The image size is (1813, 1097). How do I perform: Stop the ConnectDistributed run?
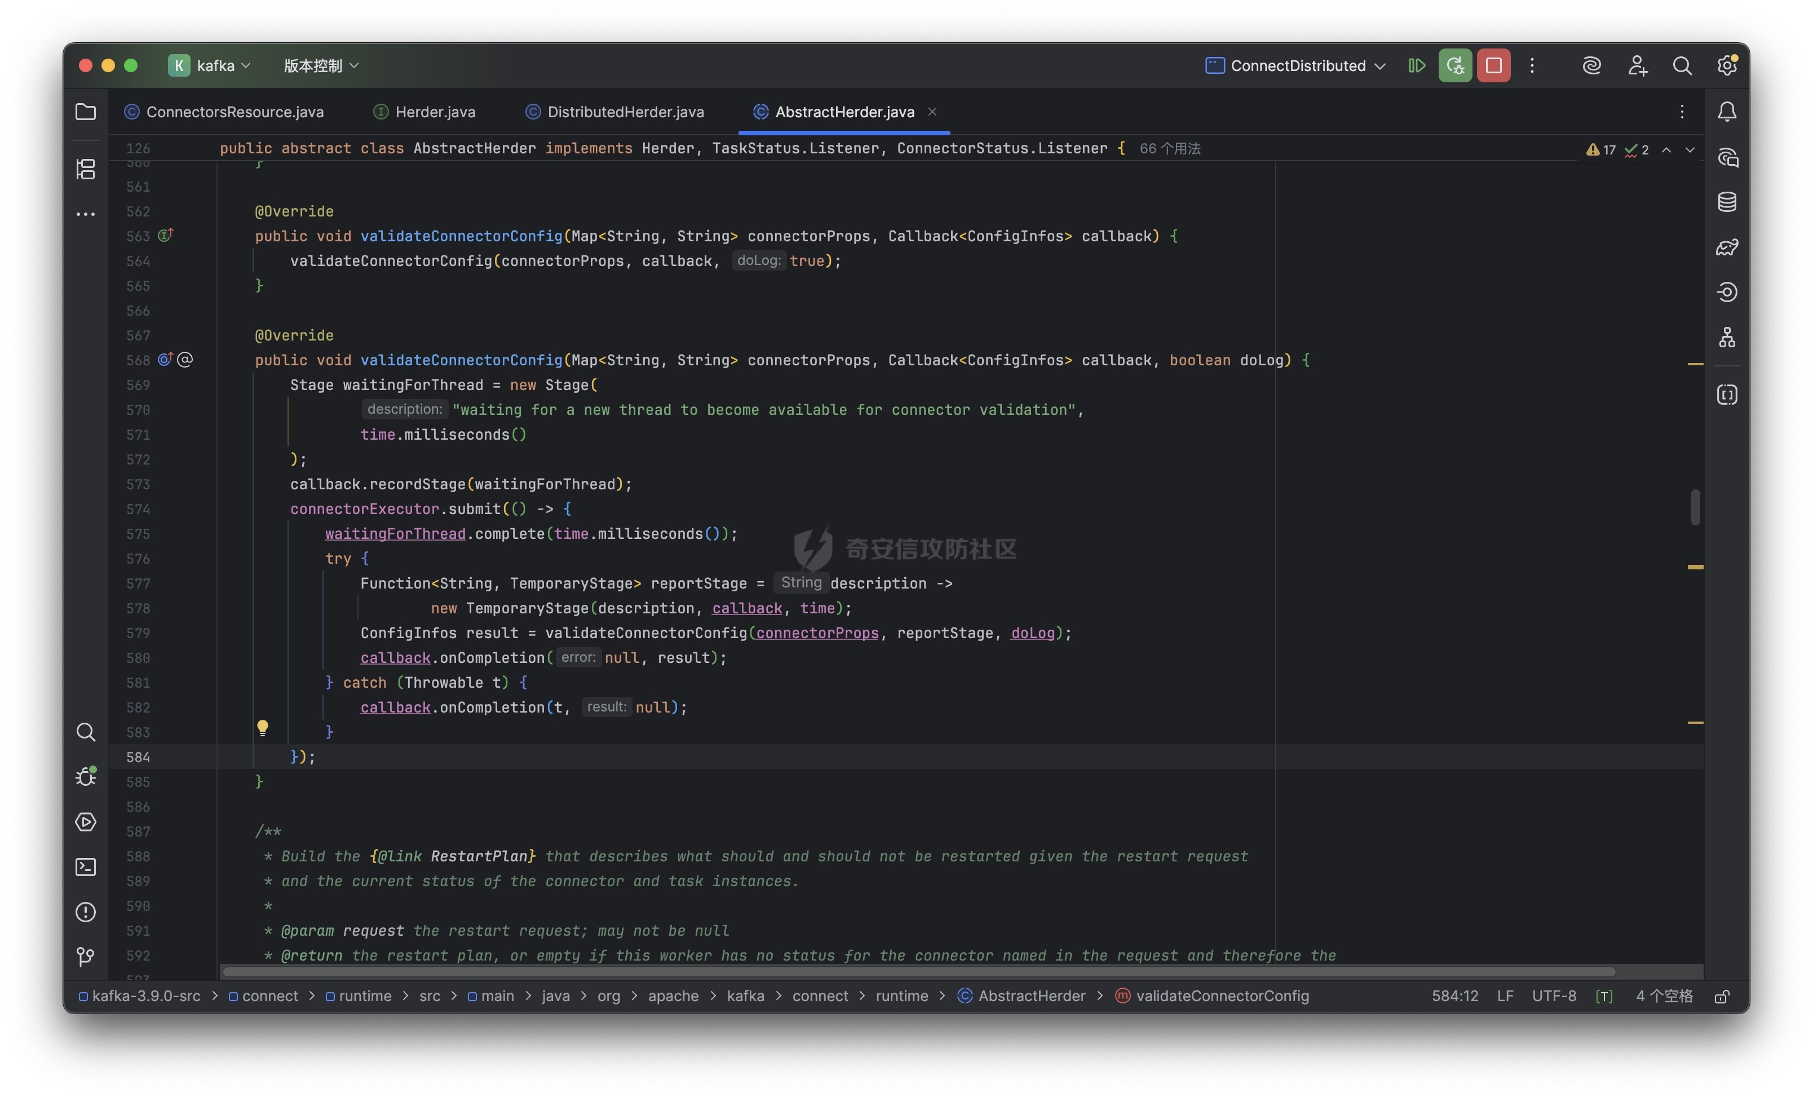tap(1494, 65)
